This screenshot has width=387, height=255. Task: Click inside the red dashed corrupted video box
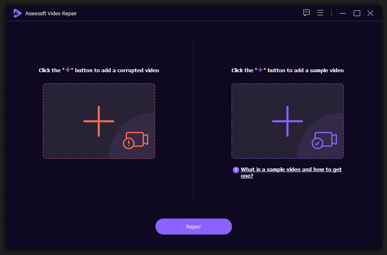click(x=99, y=121)
